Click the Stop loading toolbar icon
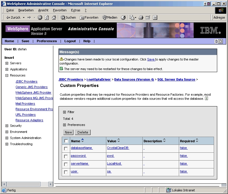 click(40, 17)
